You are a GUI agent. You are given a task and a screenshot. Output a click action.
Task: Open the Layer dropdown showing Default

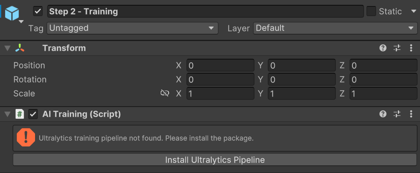pos(335,28)
